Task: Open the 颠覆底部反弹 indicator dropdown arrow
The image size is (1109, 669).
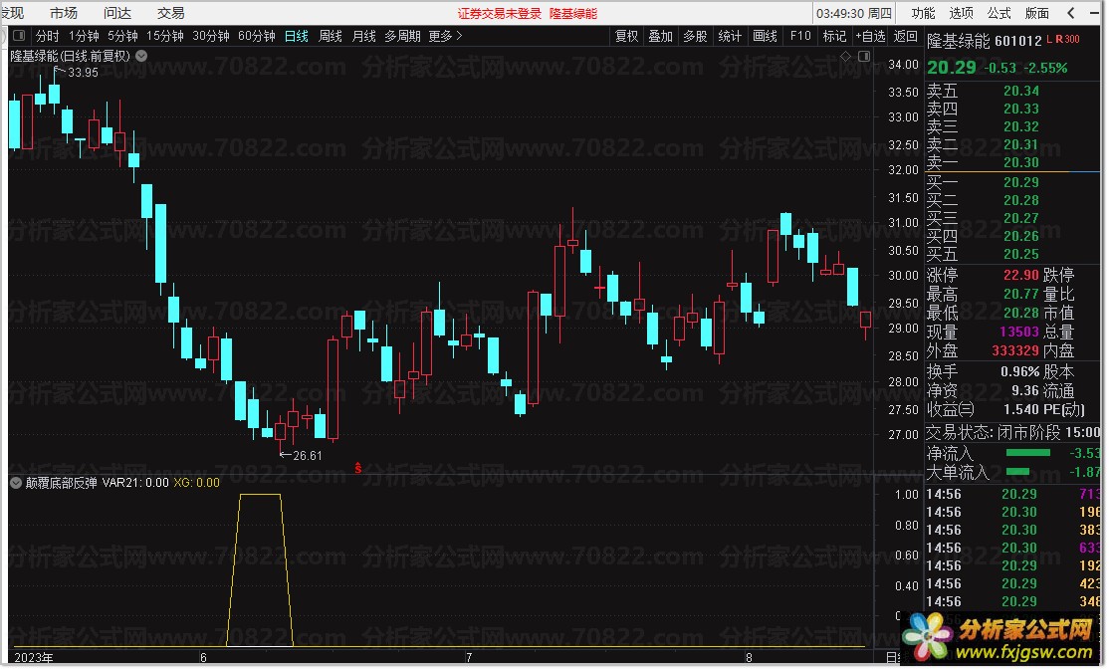Action: (x=16, y=483)
